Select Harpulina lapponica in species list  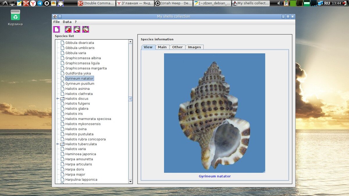click(x=81, y=179)
